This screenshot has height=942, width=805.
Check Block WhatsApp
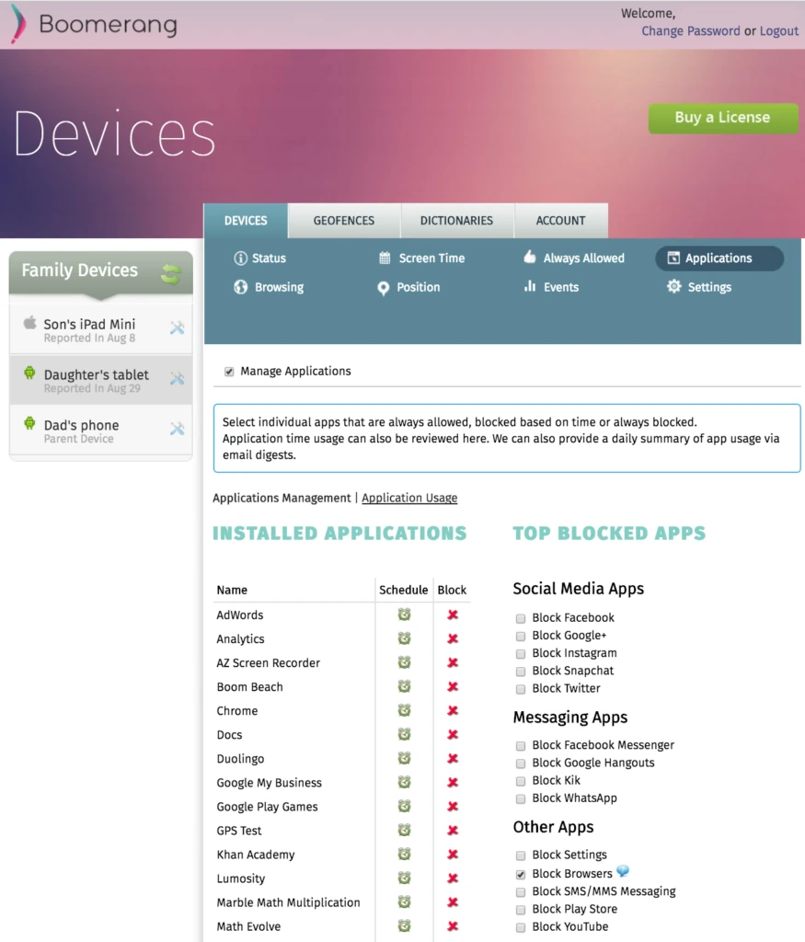tap(521, 798)
